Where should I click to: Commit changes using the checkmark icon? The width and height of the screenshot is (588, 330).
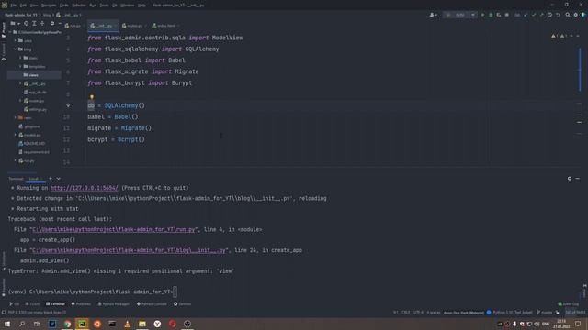pos(534,15)
